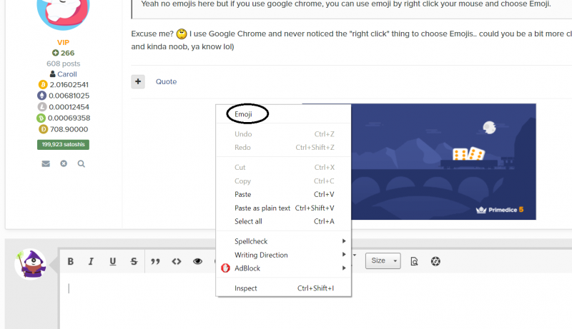This screenshot has width=572, height=329.
Task: Click the 2.01602541 Bitcoin balance value
Action: pos(69,85)
